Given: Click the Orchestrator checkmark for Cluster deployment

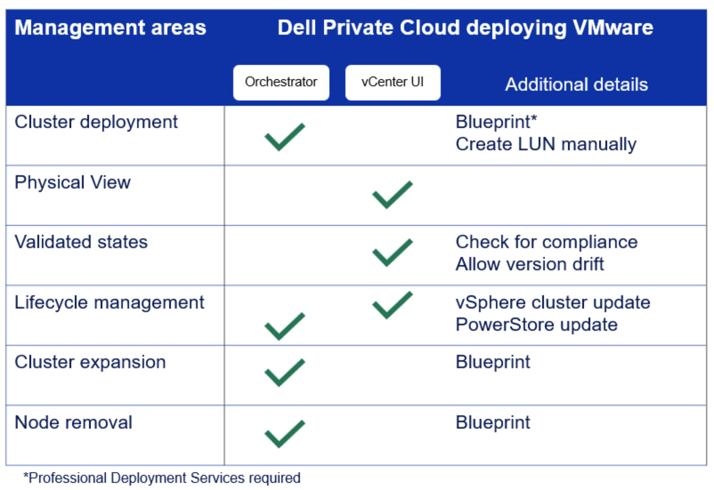Looking at the screenshot, I should (x=285, y=137).
